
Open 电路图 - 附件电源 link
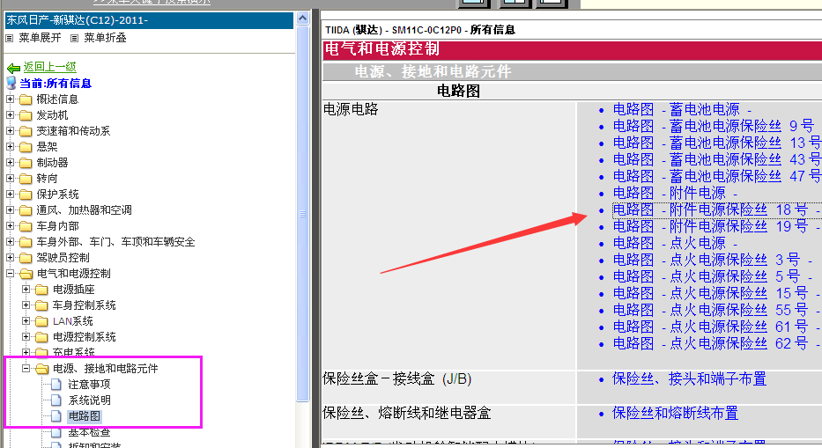coord(675,194)
